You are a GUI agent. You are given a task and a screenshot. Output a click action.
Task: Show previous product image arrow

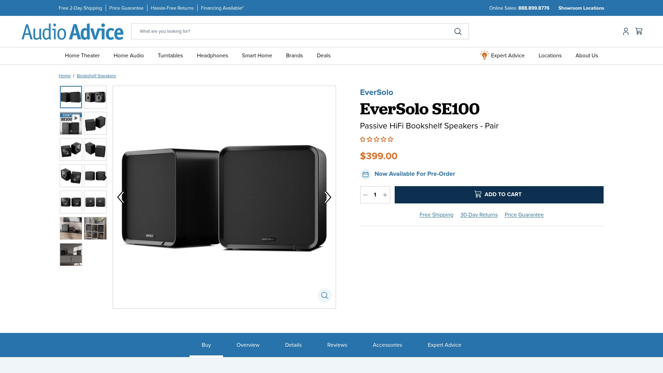[x=121, y=197]
